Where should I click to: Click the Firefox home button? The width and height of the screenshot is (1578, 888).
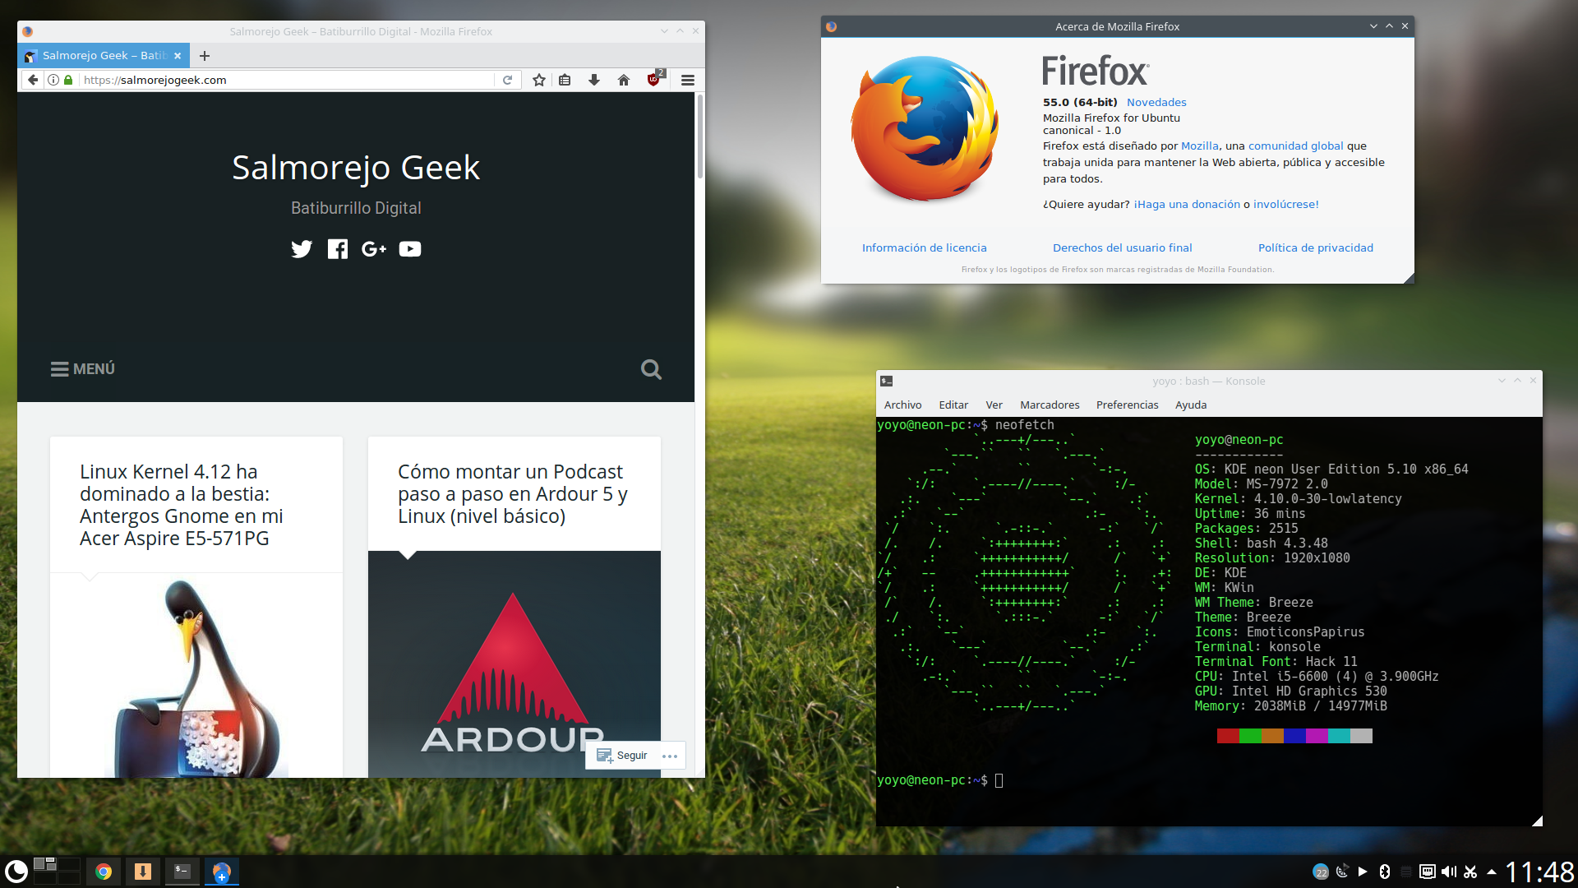click(x=624, y=80)
